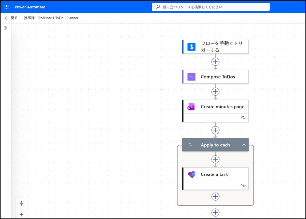The height and width of the screenshot is (219, 306).
Task: Add a step after the manual trigger
Action: click(215, 62)
